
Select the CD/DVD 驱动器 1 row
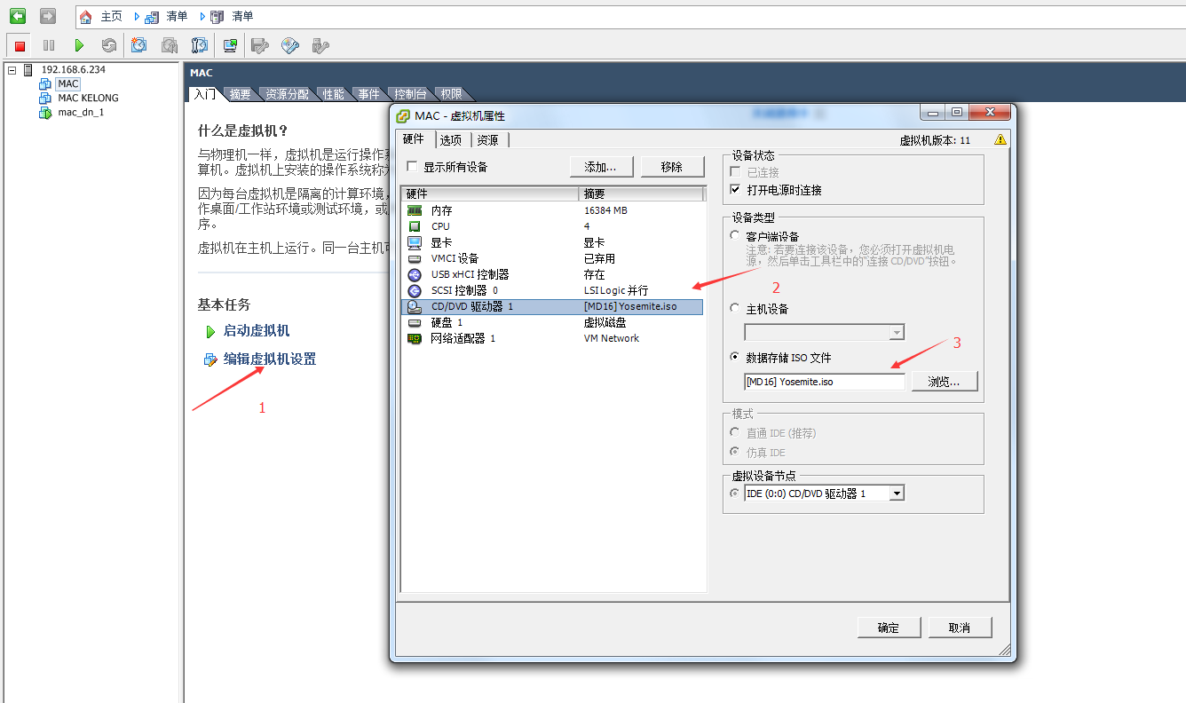coord(552,306)
